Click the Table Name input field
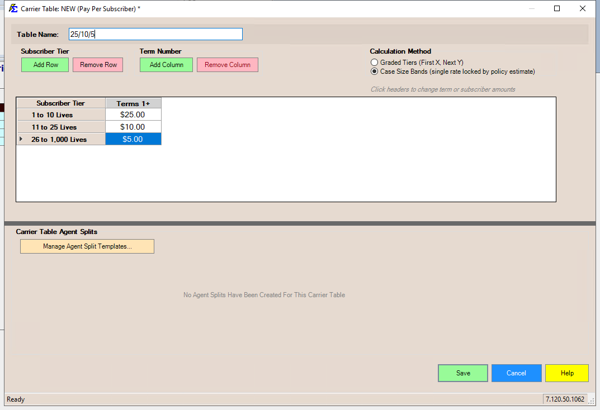Screen dimensions: 600x410 (155, 35)
